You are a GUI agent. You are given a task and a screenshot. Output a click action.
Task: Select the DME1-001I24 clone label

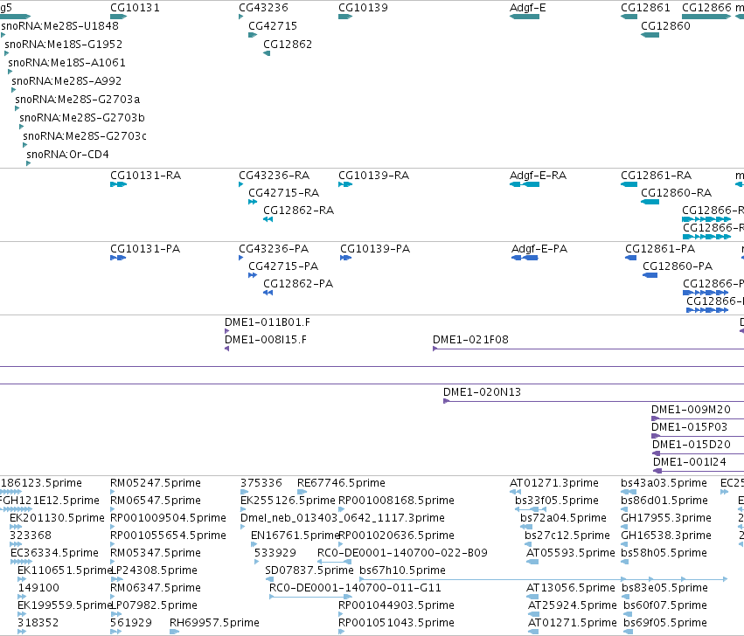tap(690, 462)
